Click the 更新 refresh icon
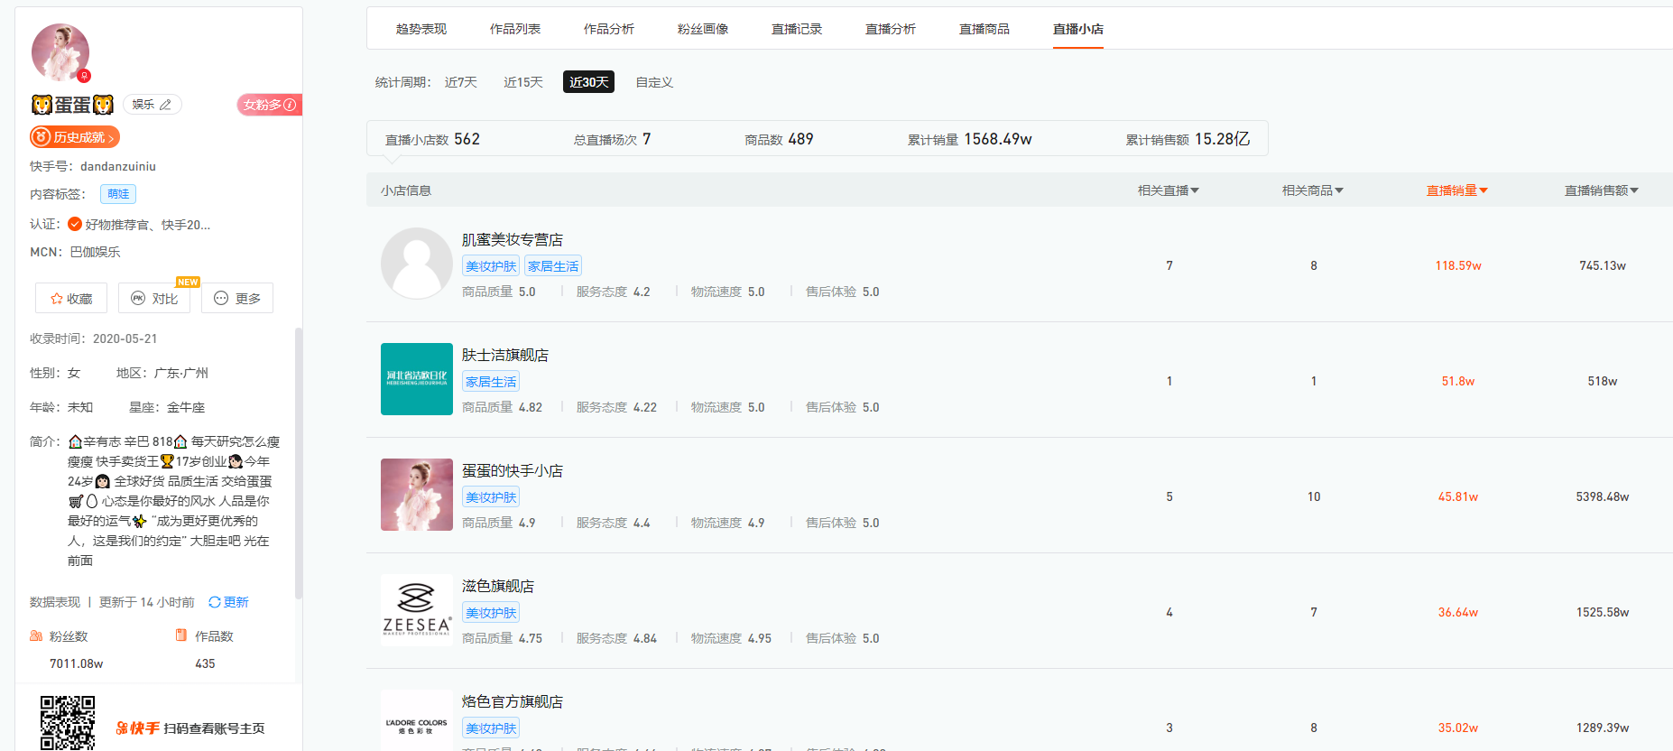The height and width of the screenshot is (751, 1673). tap(215, 602)
